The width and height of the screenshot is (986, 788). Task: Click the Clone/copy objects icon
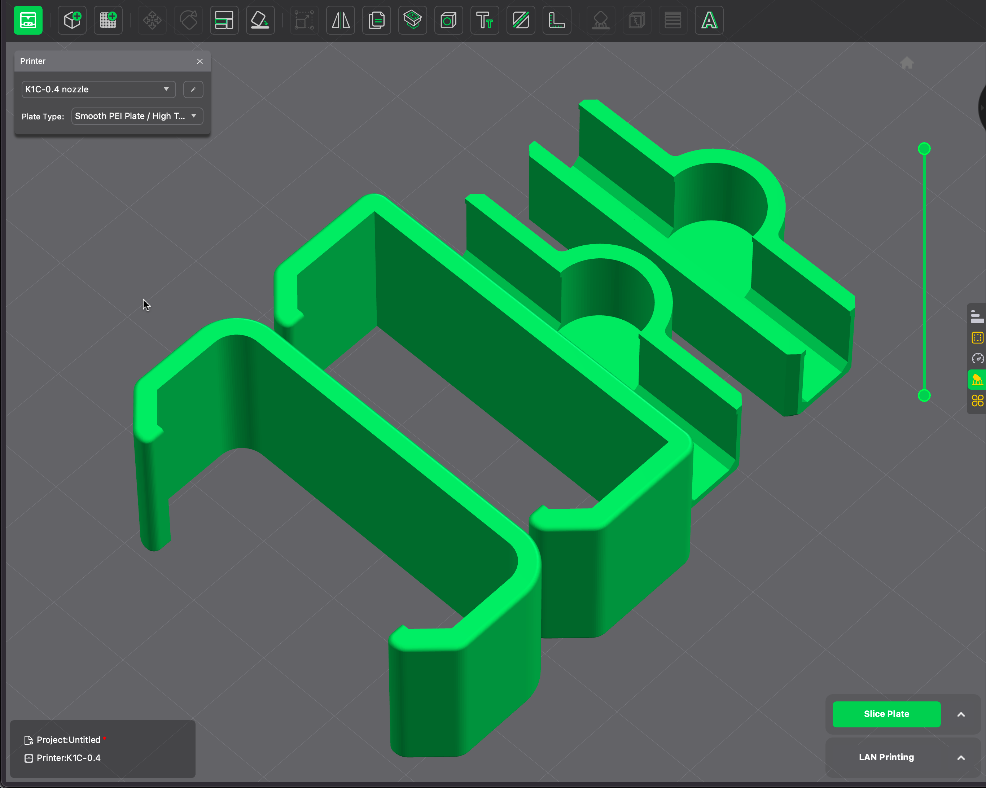[377, 20]
